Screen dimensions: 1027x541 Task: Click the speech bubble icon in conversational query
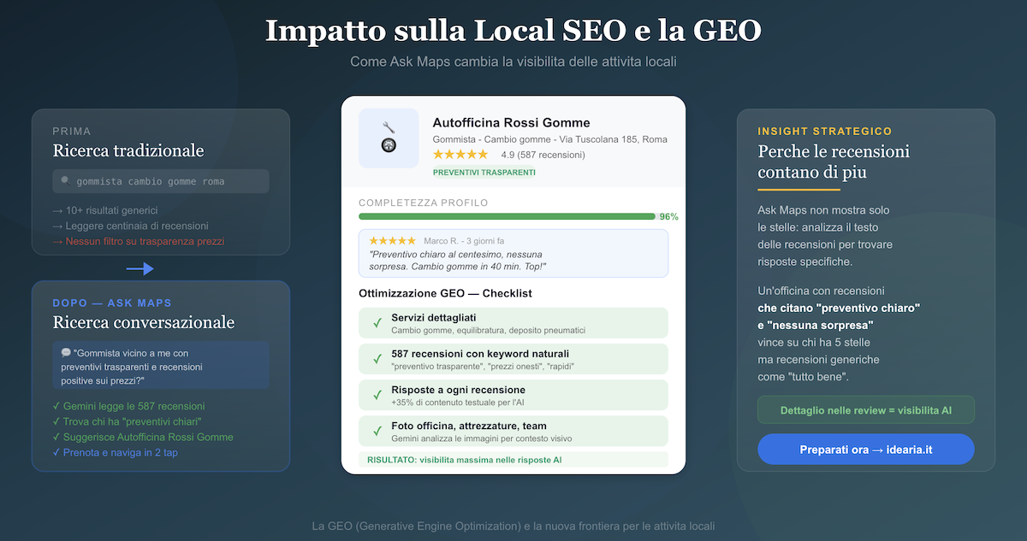tap(66, 352)
